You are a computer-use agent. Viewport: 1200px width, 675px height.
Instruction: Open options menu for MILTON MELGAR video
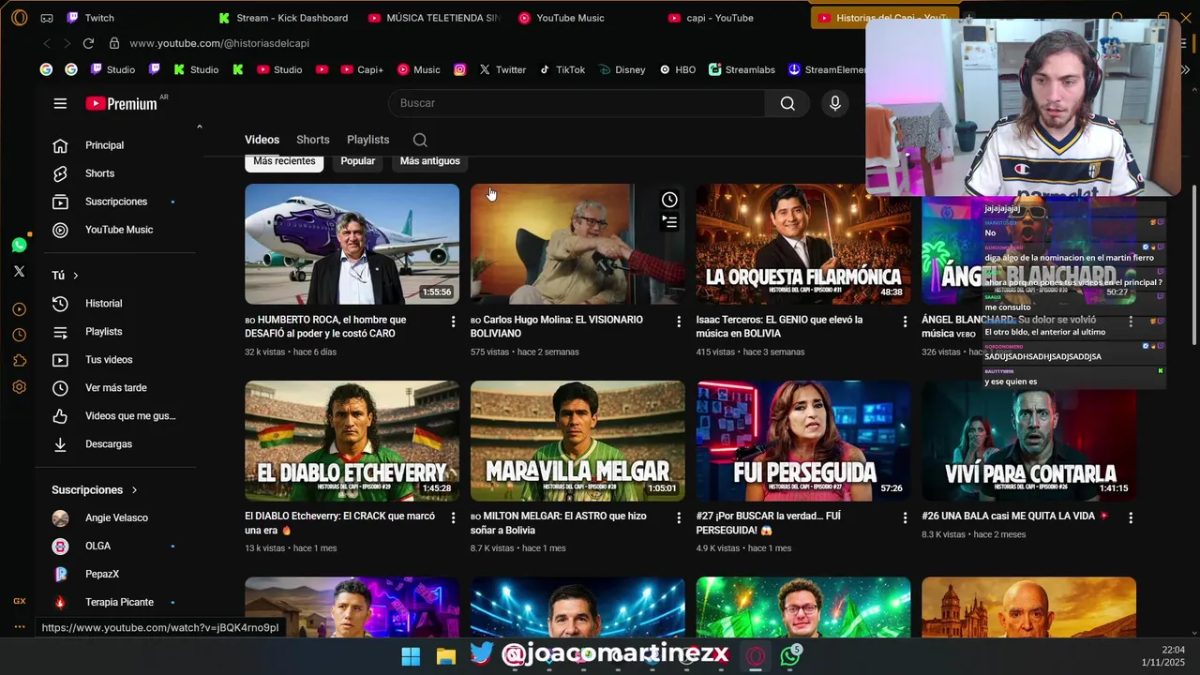click(679, 517)
